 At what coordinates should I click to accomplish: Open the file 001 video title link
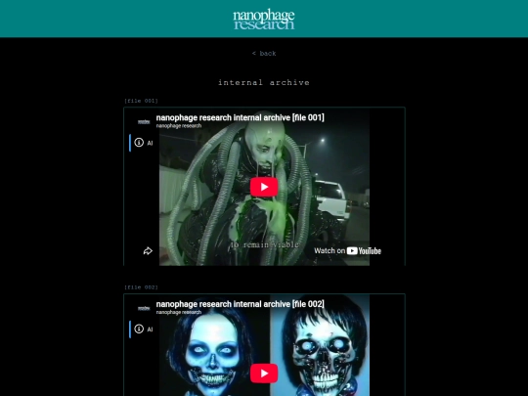(x=241, y=117)
